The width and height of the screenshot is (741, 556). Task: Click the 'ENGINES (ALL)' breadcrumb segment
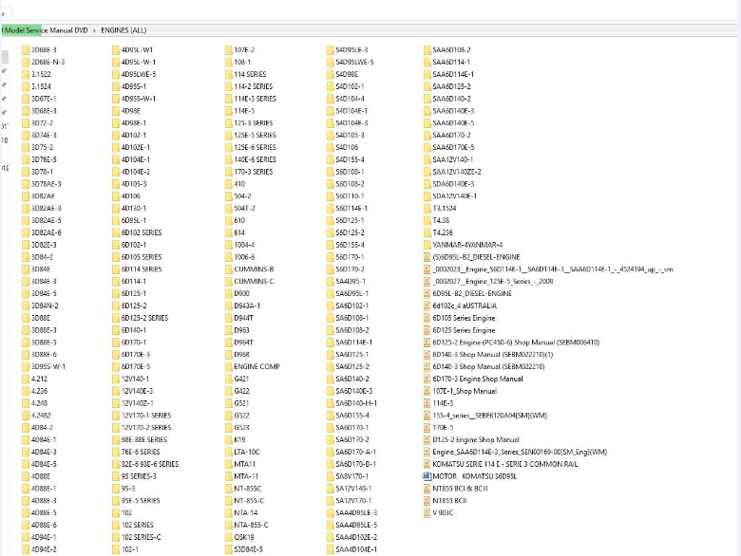coord(123,30)
